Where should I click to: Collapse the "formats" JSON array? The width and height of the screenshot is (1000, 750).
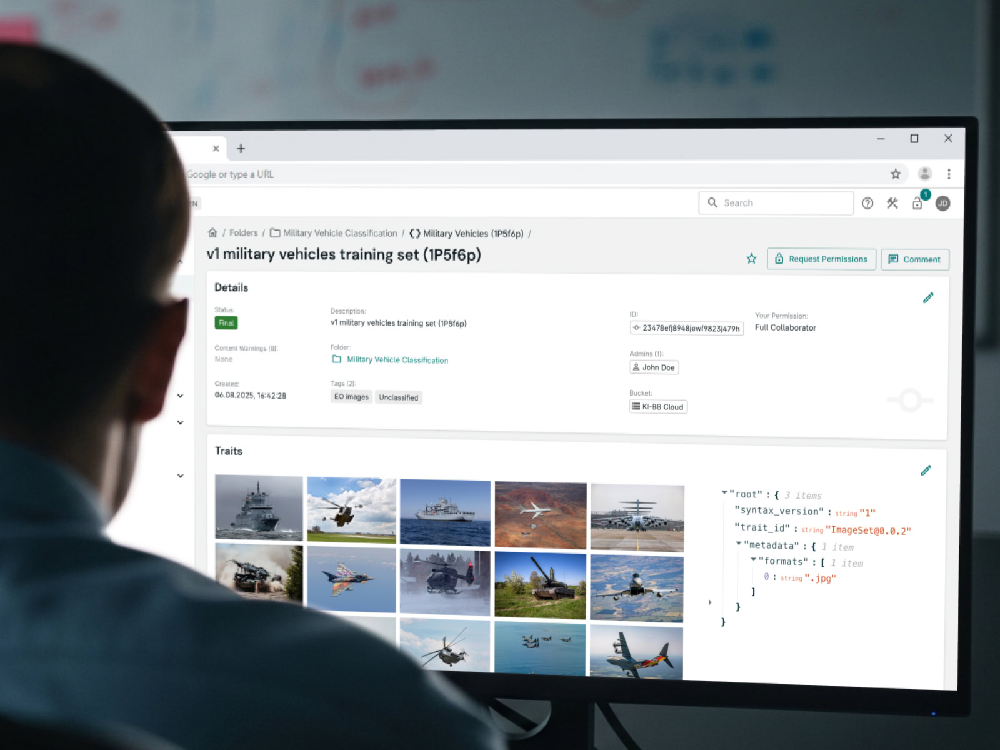coord(754,559)
